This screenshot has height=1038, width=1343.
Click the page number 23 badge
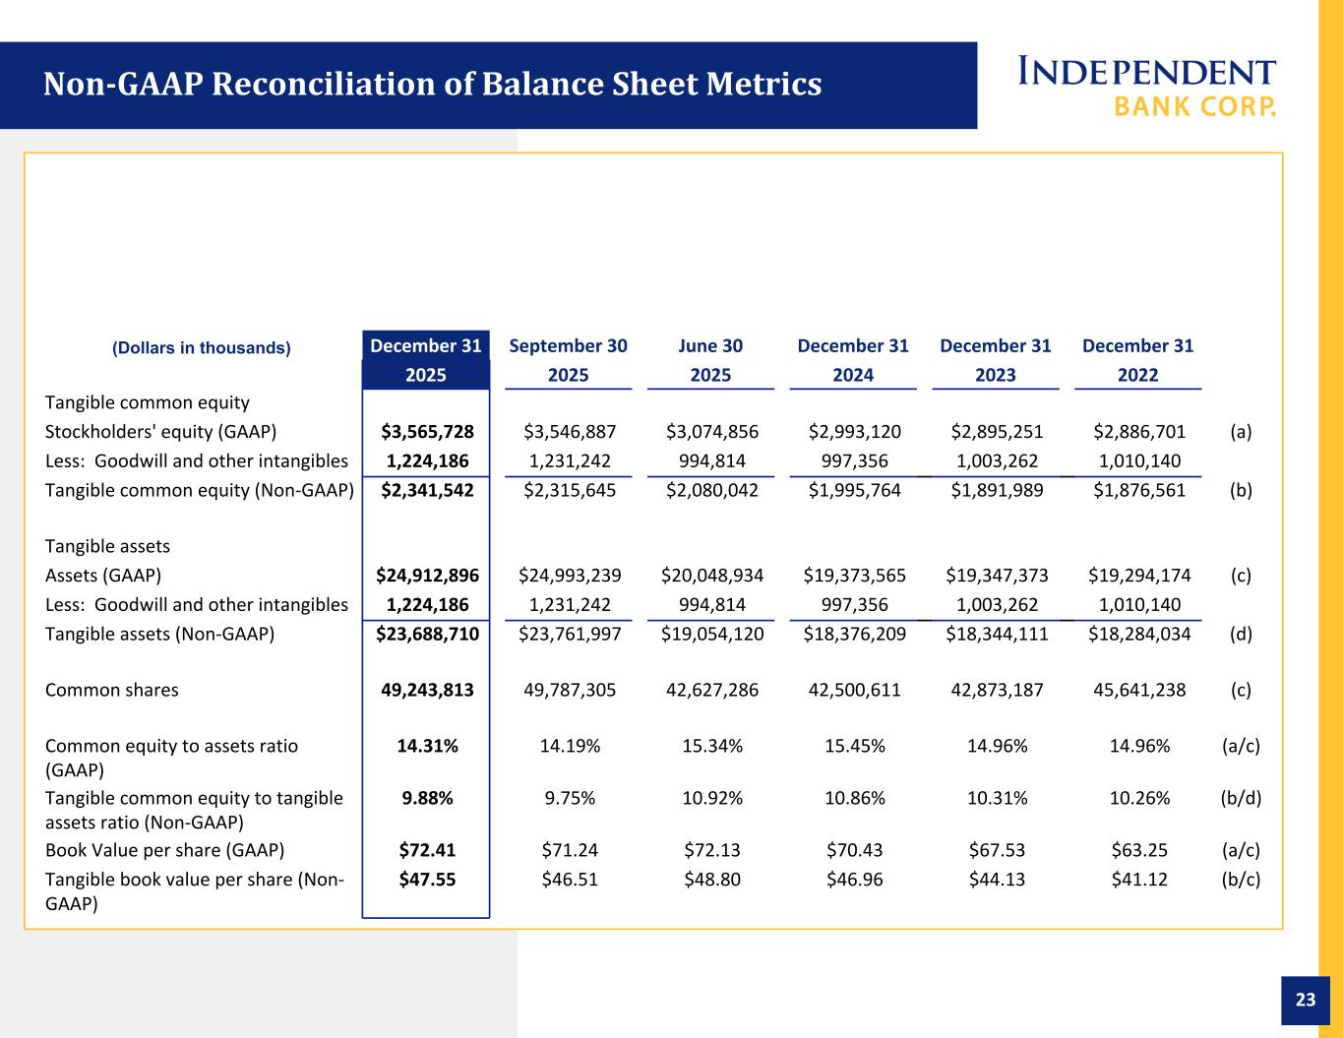point(1305,1001)
